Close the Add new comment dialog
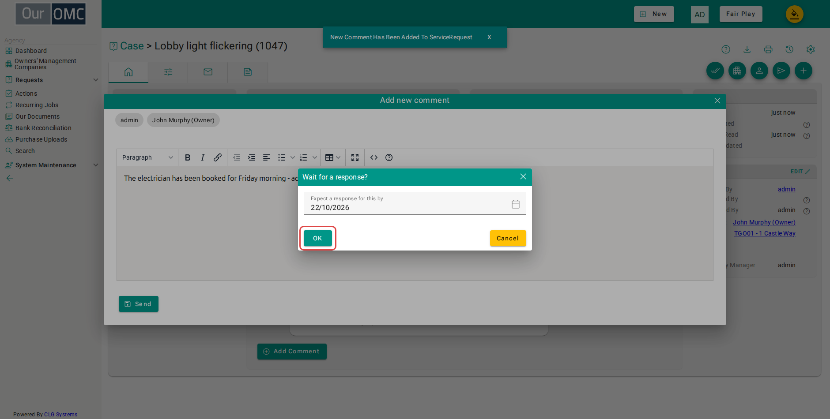This screenshot has width=830, height=419. [717, 101]
